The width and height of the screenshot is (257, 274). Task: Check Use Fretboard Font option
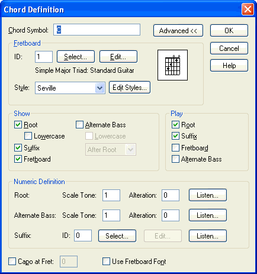click(106, 262)
